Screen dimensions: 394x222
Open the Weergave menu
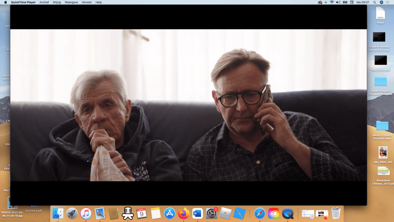click(71, 2)
